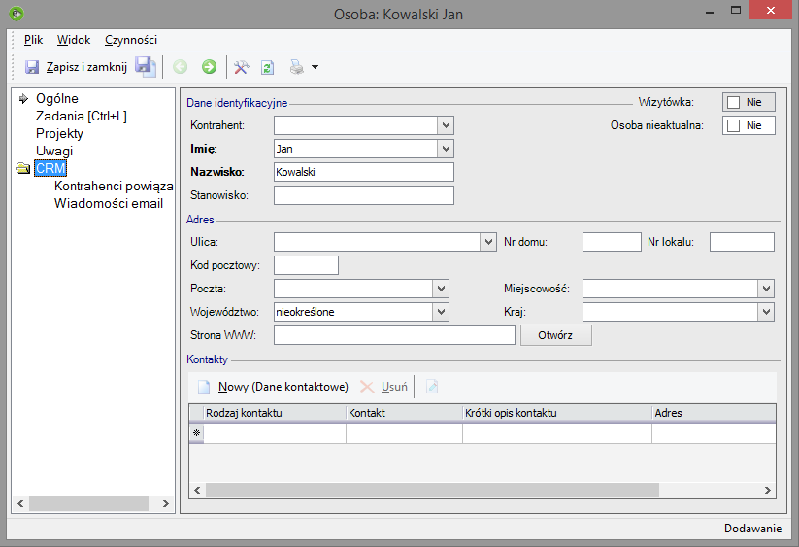Viewport: 799px width, 547px height.
Task: Open the printer dropdown arrow
Action: pos(315,67)
